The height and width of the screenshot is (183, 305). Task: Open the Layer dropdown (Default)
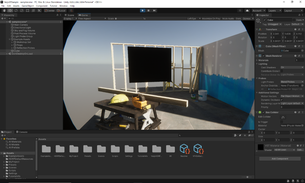297,24
